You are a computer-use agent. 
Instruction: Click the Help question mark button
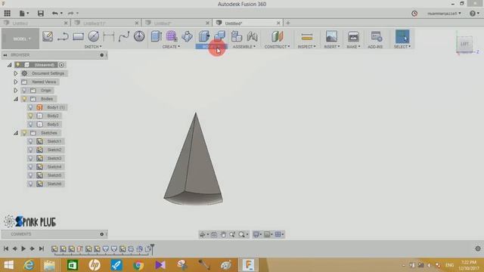point(472,14)
